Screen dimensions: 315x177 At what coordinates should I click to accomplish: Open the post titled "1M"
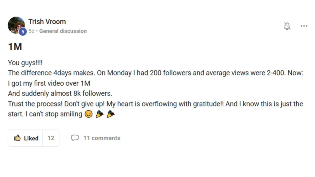point(15,47)
